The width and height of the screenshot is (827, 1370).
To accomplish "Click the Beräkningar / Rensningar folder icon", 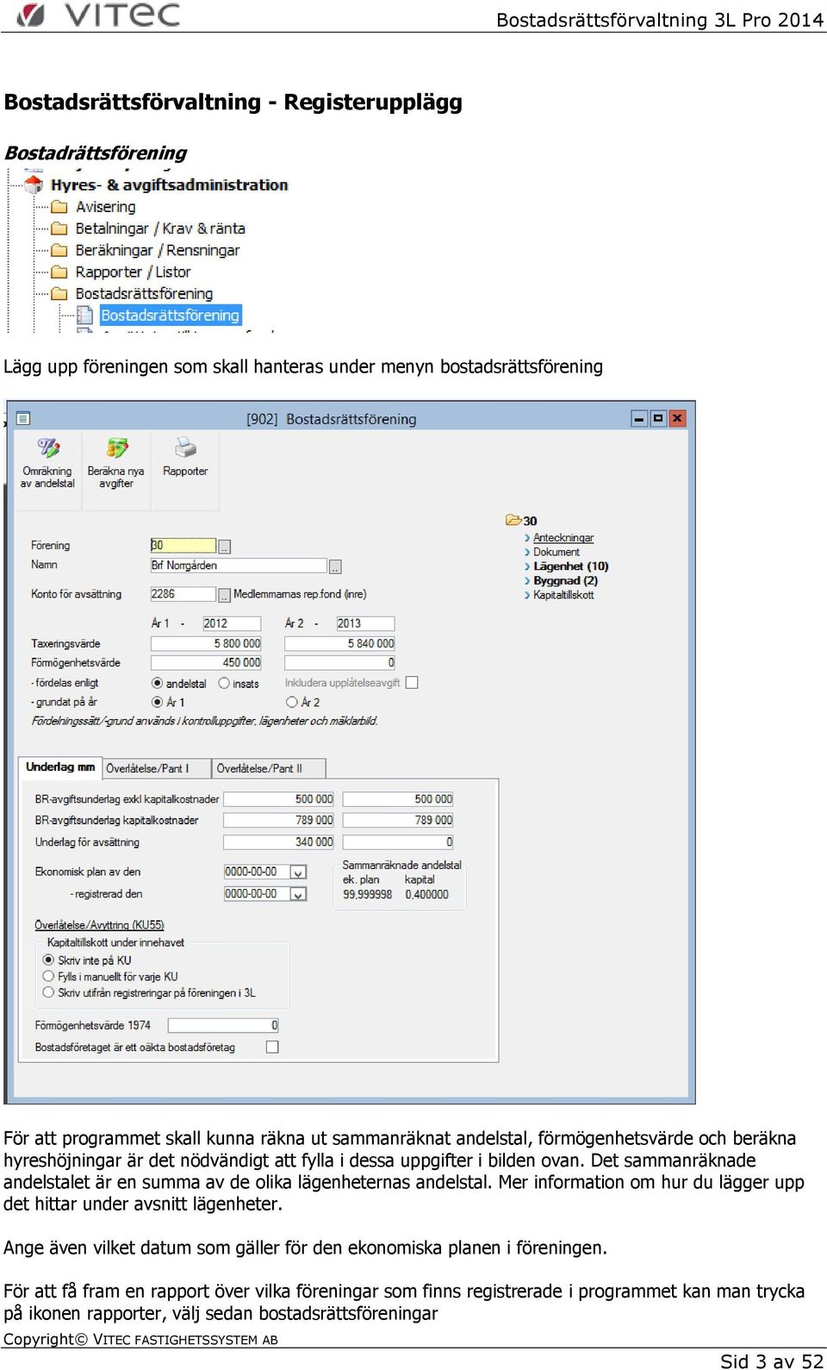I will coord(59,250).
